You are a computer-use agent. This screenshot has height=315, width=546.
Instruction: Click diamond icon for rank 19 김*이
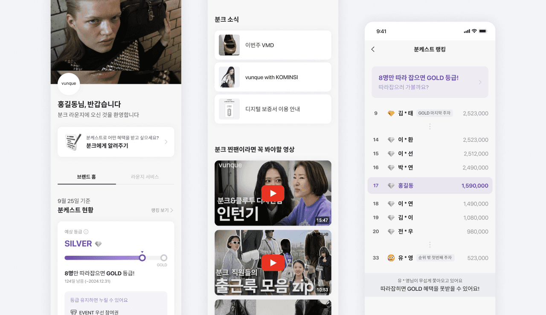click(x=391, y=218)
